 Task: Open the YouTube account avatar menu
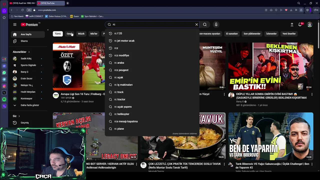point(309,24)
